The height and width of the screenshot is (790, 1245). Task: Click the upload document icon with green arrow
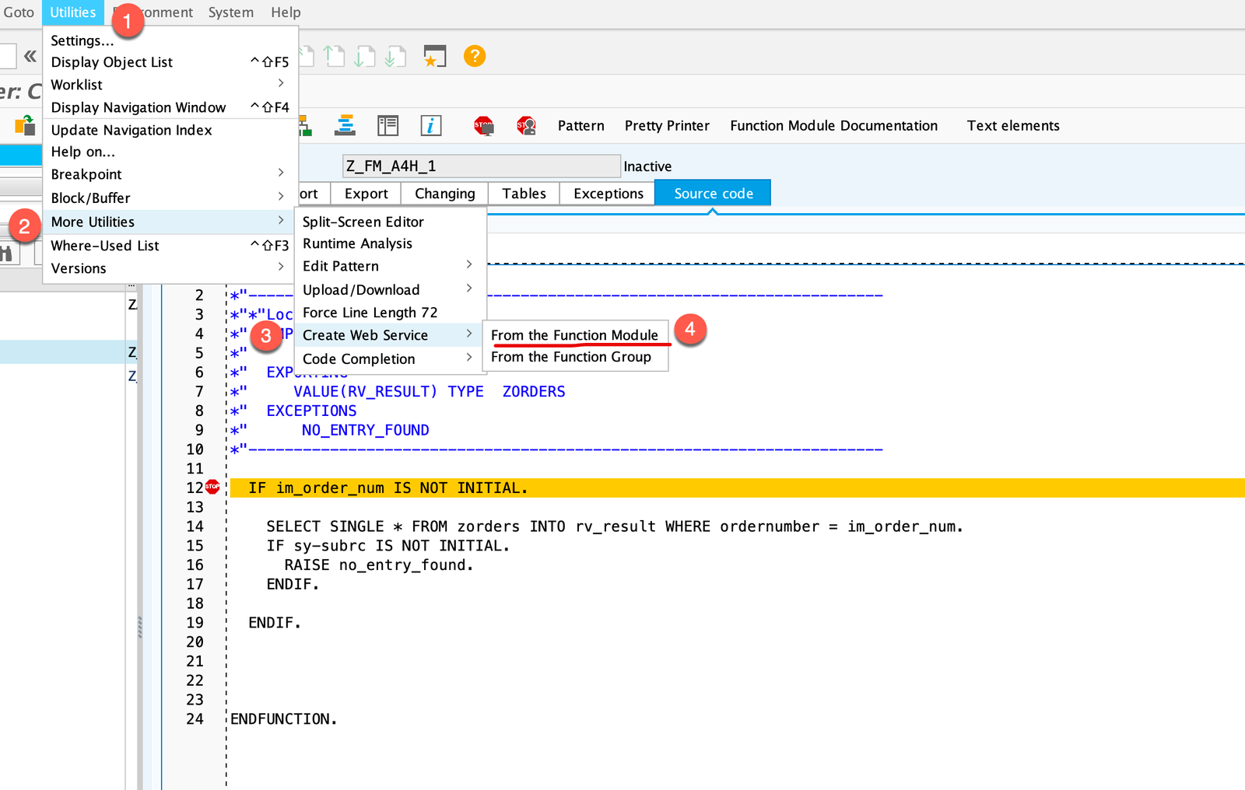(x=334, y=56)
